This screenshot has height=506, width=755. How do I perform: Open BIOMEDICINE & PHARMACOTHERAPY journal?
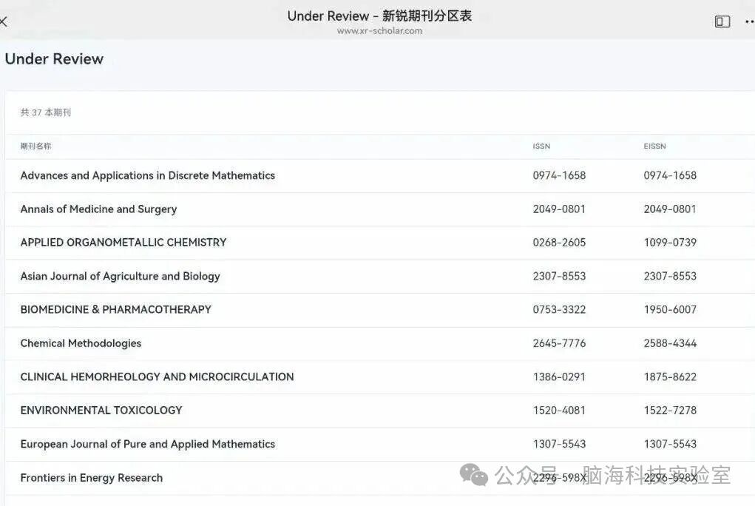[x=115, y=309]
